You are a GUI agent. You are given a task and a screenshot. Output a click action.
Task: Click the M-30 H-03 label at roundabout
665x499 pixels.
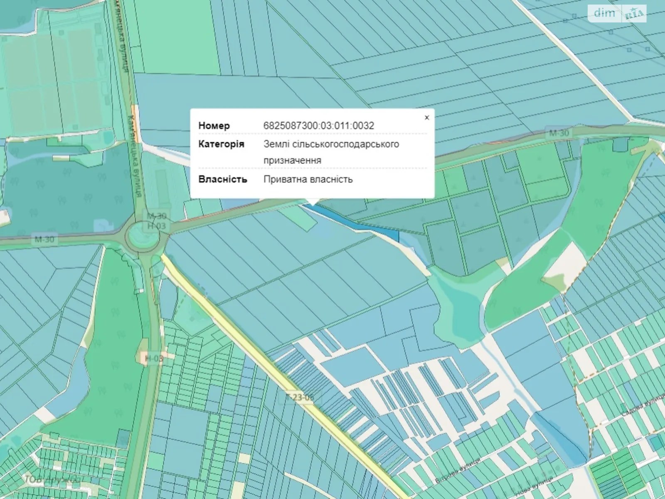pos(156,221)
